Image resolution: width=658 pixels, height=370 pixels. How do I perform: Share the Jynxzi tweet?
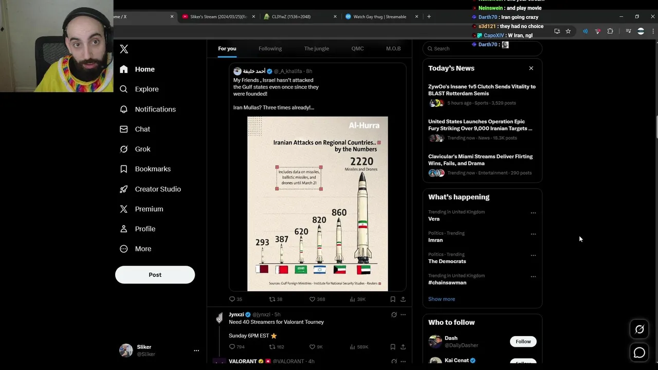(x=403, y=347)
